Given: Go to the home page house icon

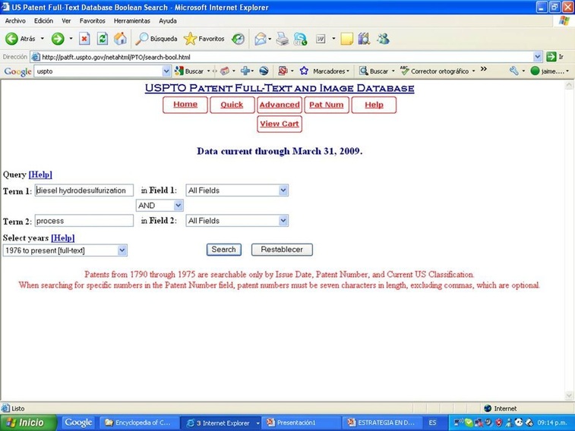Looking at the screenshot, I should coord(120,39).
